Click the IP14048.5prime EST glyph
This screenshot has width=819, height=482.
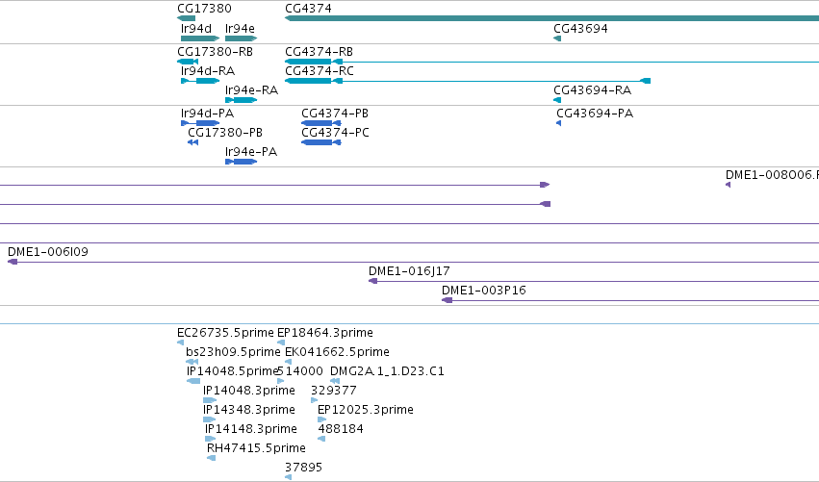tap(193, 381)
